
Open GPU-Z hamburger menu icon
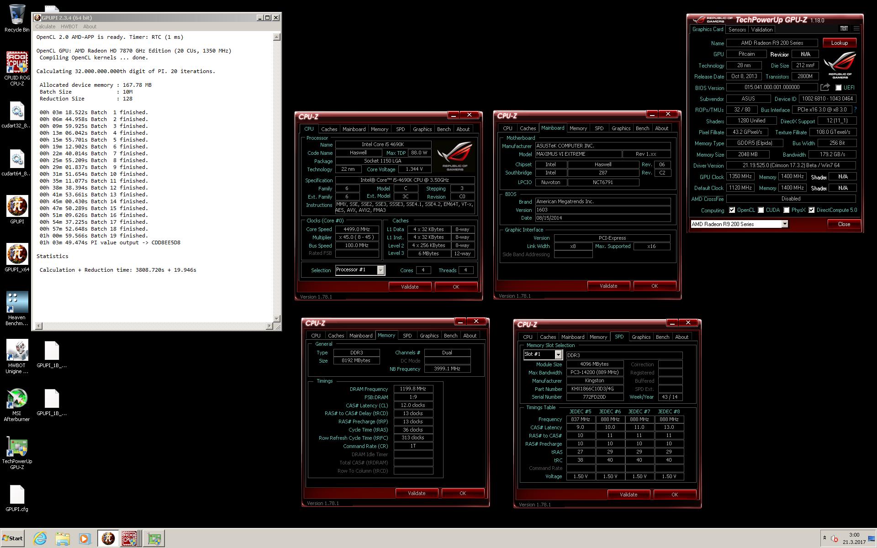tap(856, 28)
